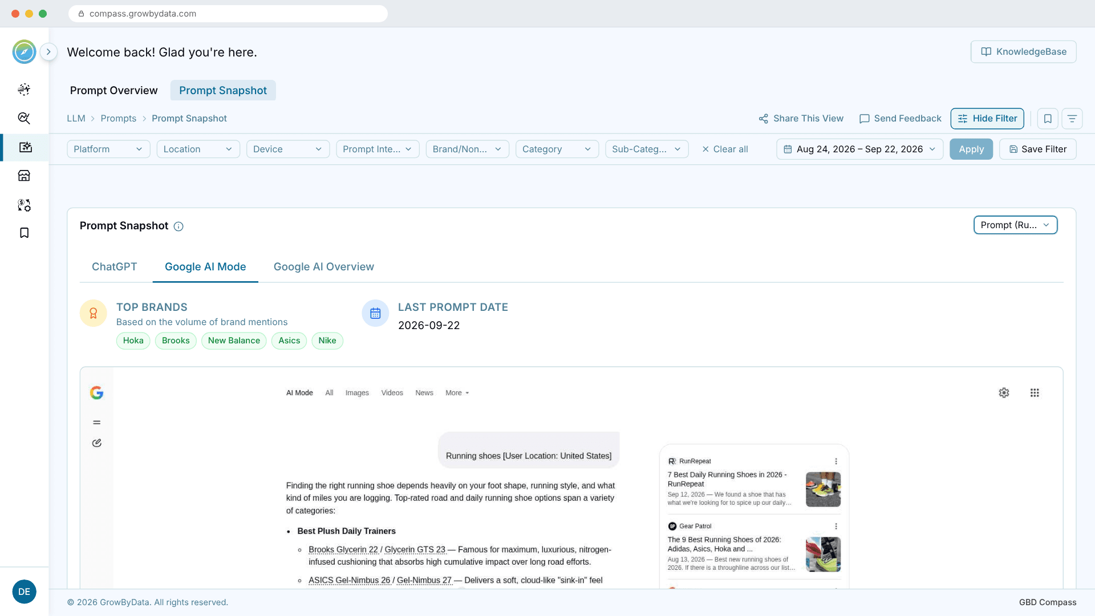The width and height of the screenshot is (1095, 616).
Task: Open the Prompt (Ru... selector dropdown
Action: point(1015,225)
